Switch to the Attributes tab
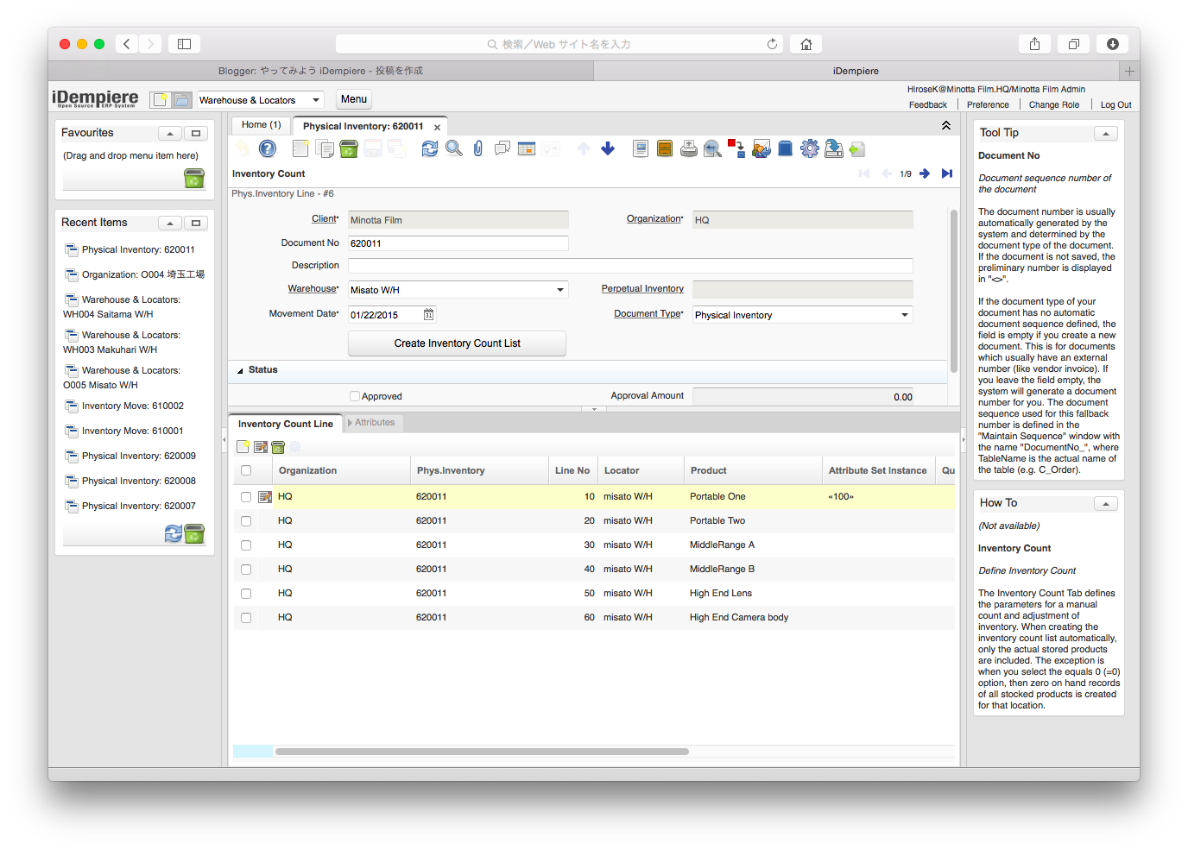Viewport: 1188px width, 850px height. tap(374, 422)
